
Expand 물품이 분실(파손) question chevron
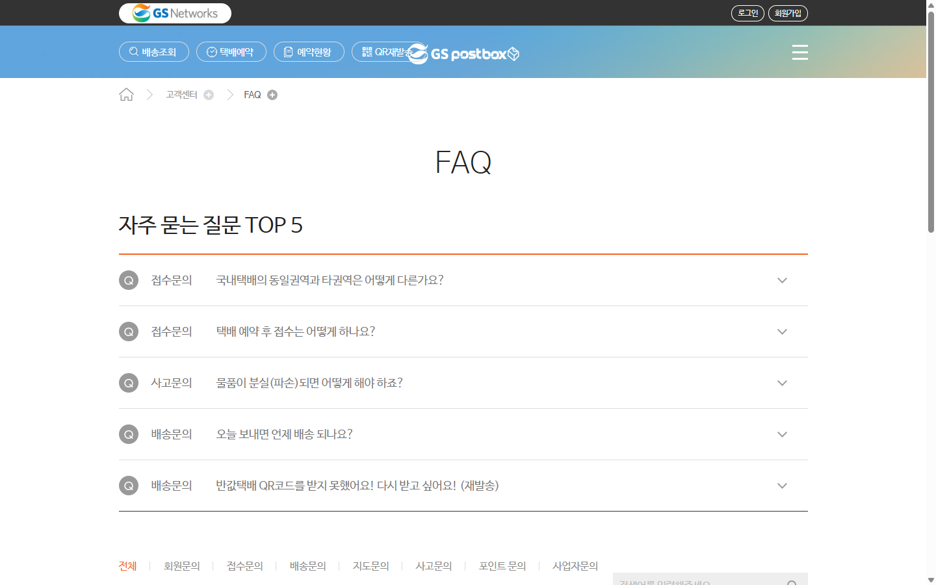[782, 383]
